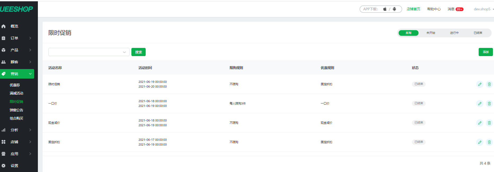Viewport: 494px width, 172px height.
Task: Go to 组合购买 submenu item
Action: 16,118
